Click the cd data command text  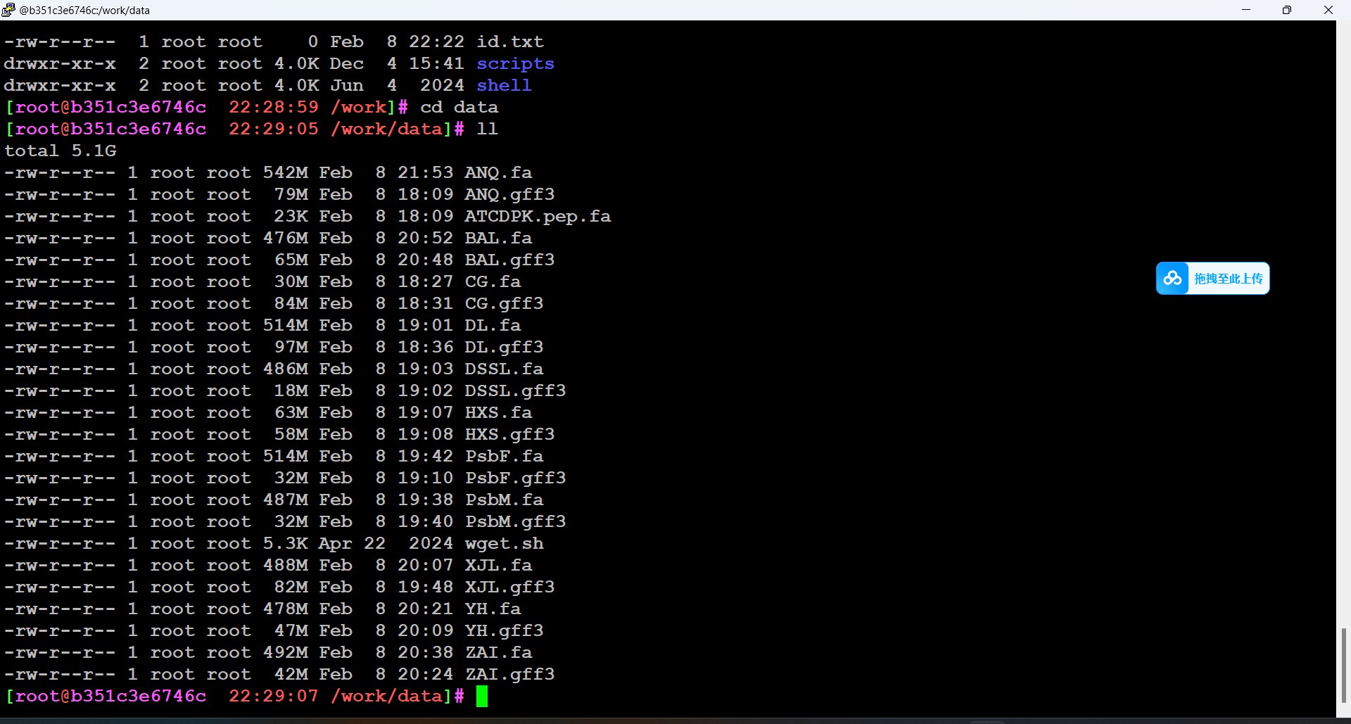pos(459,108)
